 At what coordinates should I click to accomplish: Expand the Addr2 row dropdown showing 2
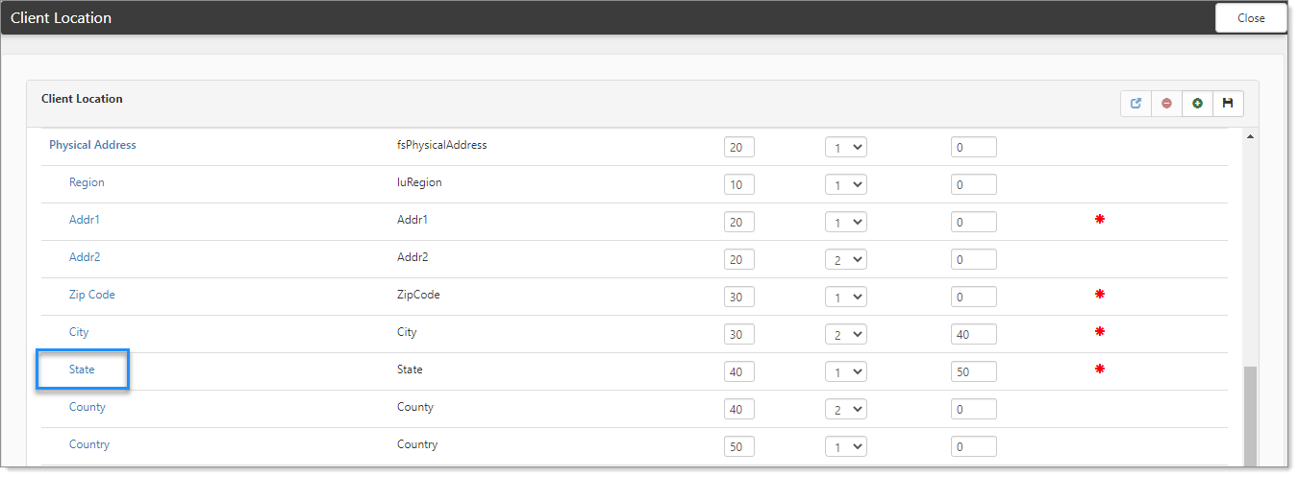(x=846, y=260)
